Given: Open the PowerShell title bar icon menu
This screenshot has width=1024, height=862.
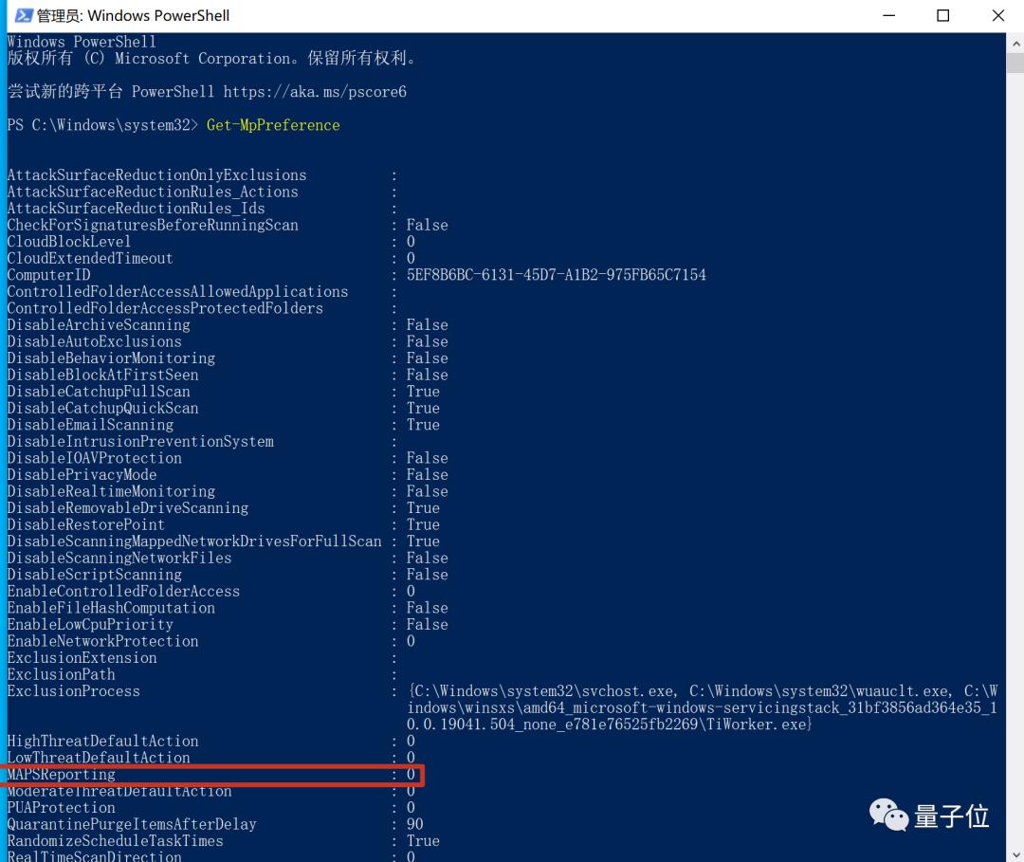Looking at the screenshot, I should pyautogui.click(x=24, y=15).
